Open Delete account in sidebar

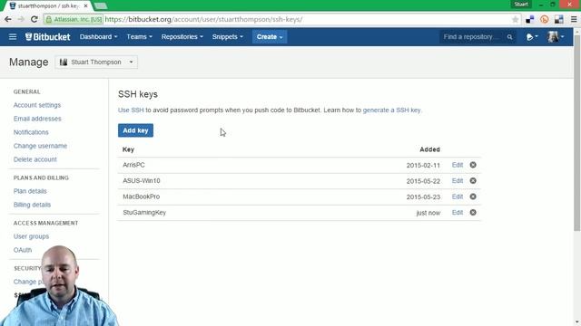point(35,159)
